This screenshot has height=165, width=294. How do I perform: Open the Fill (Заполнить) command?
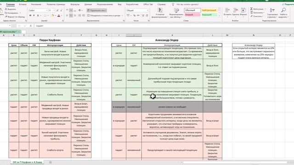(x=257, y=13)
